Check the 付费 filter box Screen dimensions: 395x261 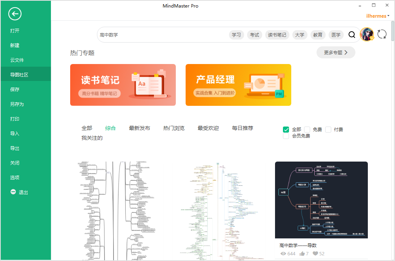point(328,130)
